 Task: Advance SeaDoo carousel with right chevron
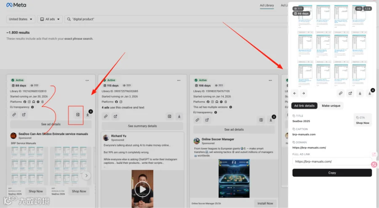(86, 176)
